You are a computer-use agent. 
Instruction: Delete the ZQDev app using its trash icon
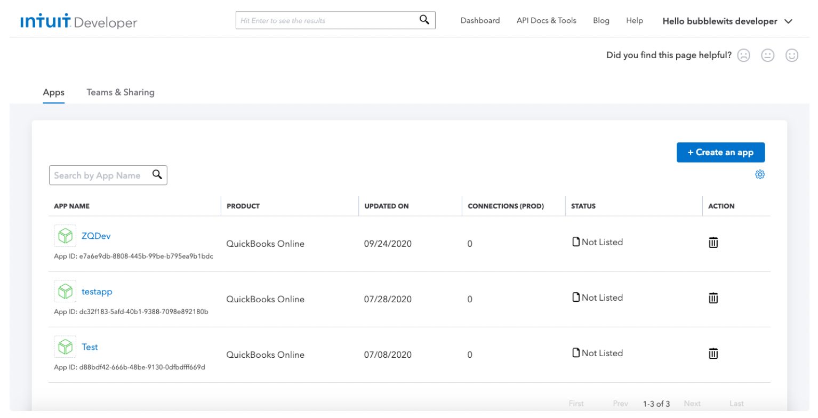[x=713, y=243]
